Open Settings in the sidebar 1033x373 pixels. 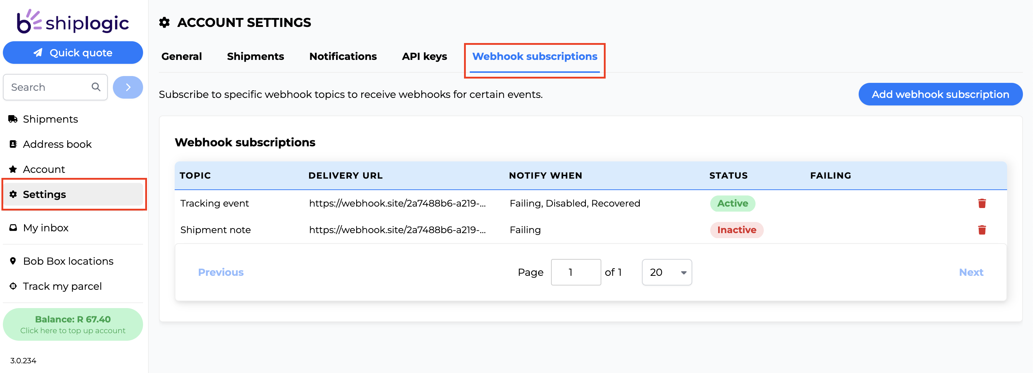click(x=73, y=194)
